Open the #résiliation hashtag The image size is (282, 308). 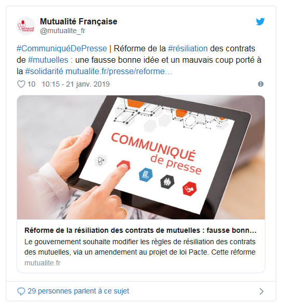click(188, 49)
